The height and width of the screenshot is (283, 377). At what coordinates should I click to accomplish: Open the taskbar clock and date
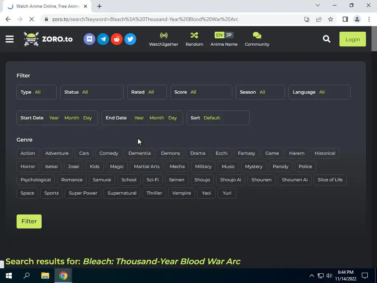(345, 276)
